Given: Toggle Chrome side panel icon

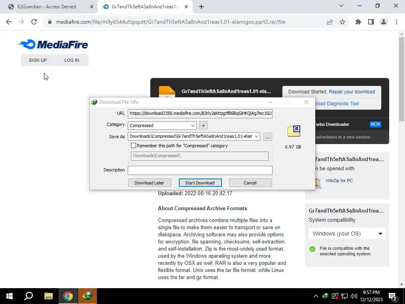Looking at the screenshot, I should (x=371, y=22).
